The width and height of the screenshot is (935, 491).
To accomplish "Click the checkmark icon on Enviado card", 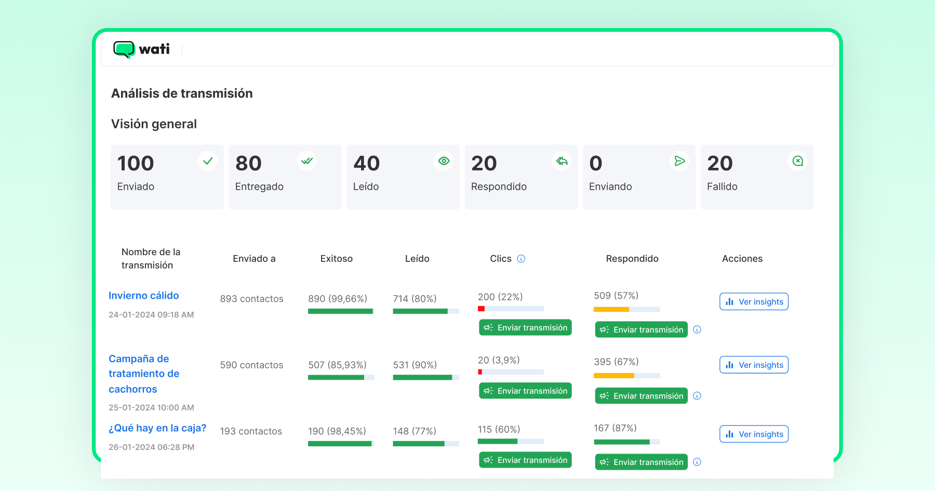I will (x=208, y=161).
